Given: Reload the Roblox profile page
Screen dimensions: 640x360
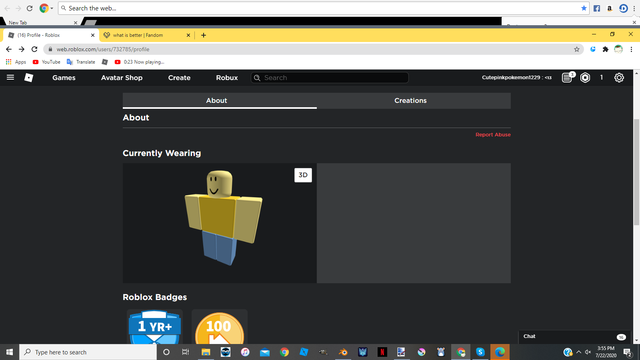Looking at the screenshot, I should click(34, 49).
